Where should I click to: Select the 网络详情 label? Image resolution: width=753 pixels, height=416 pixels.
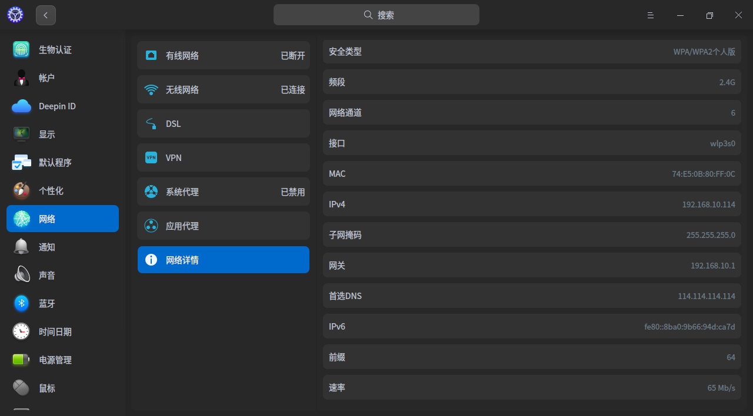click(182, 260)
